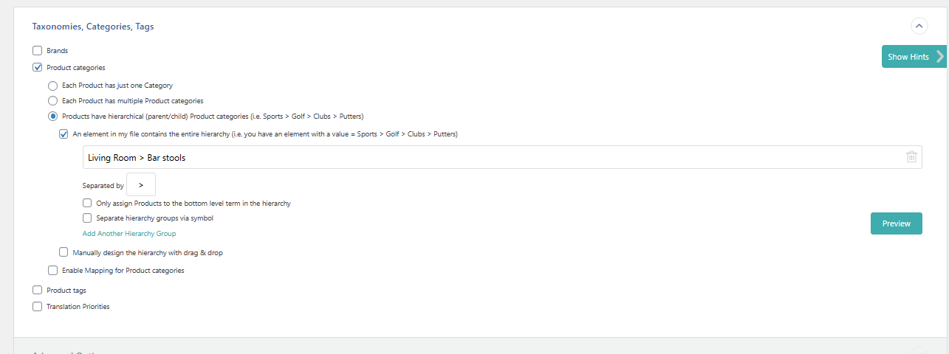The image size is (949, 354).
Task: Click 'Add Another Hierarchy Group' link
Action: (x=129, y=234)
